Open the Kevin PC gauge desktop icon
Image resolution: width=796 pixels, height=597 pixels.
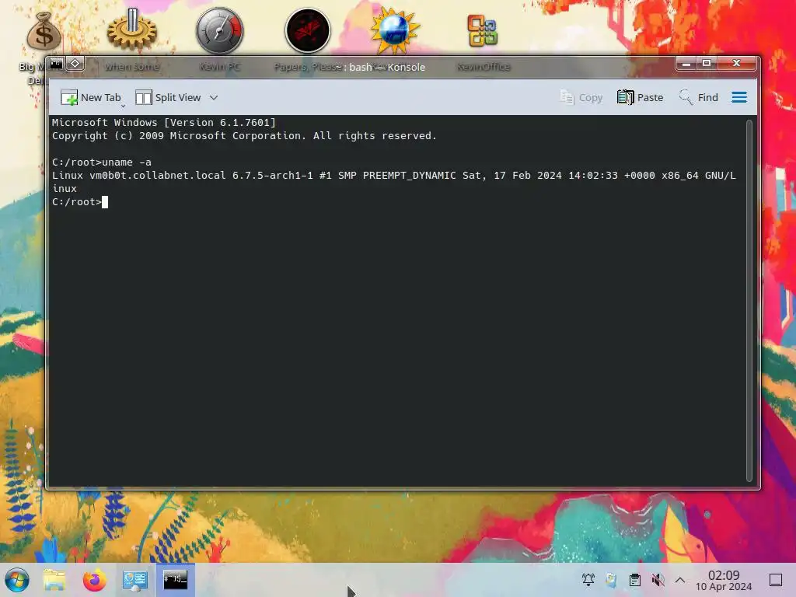[x=220, y=31]
